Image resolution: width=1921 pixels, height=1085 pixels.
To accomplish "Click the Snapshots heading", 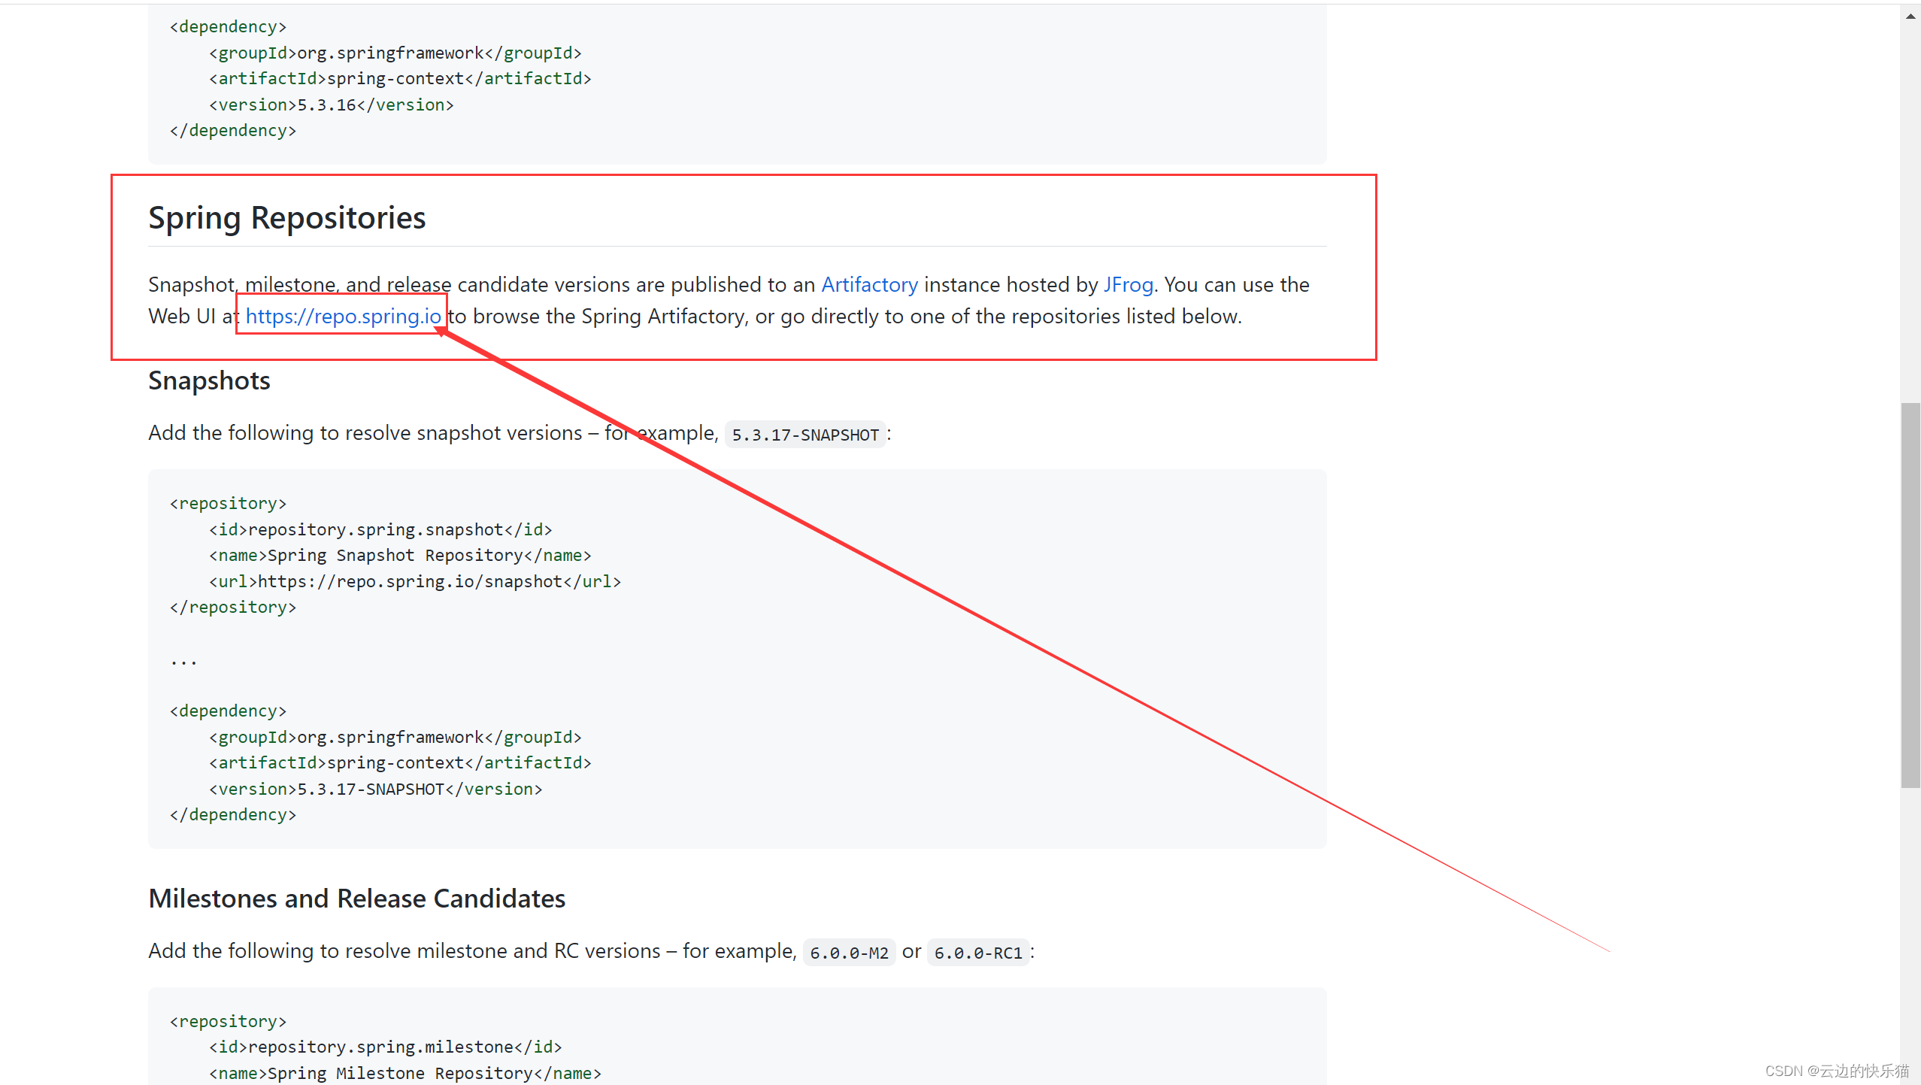I will click(x=209, y=381).
